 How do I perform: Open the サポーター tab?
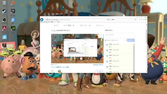tap(85, 25)
